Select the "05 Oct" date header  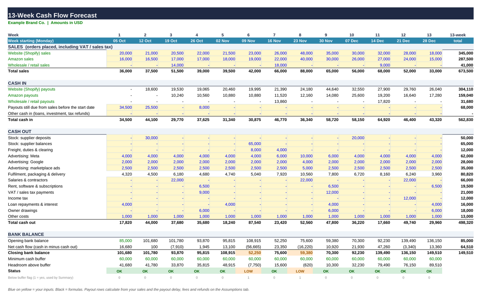(120, 40)
